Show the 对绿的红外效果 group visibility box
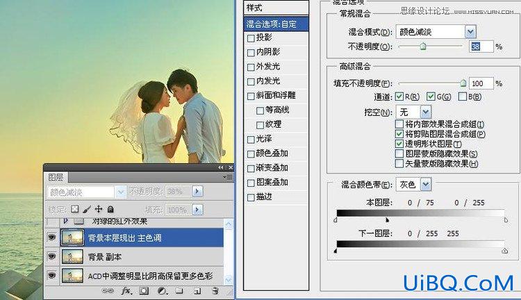The width and height of the screenshot is (521, 300). [52, 222]
